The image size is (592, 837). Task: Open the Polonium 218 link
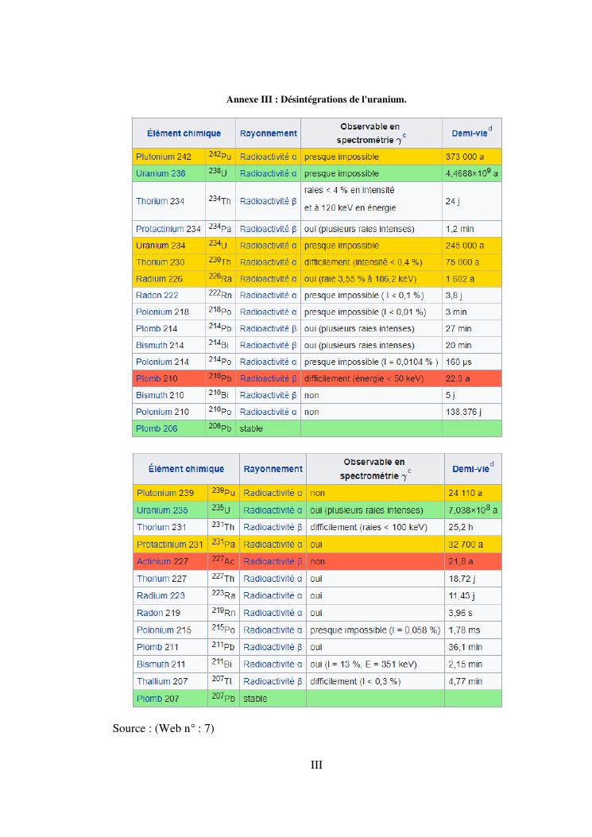pos(162,312)
